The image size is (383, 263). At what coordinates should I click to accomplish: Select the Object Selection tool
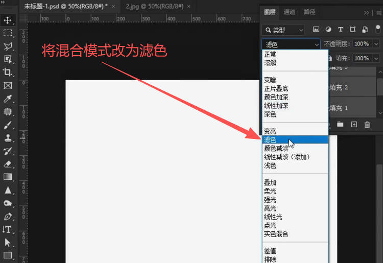[8, 59]
